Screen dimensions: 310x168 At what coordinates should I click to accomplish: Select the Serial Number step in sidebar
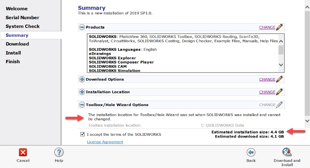[x=22, y=17]
